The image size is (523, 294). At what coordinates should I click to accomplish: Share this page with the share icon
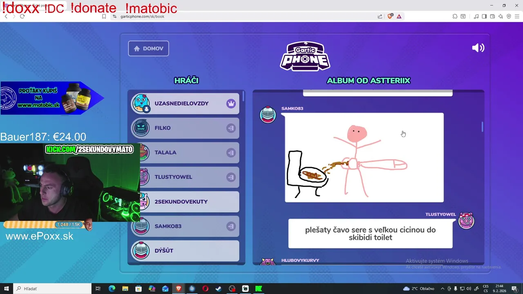(380, 16)
